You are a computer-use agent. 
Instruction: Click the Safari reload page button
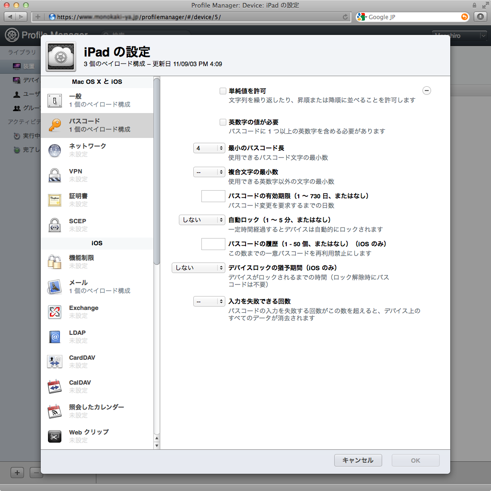coord(345,17)
